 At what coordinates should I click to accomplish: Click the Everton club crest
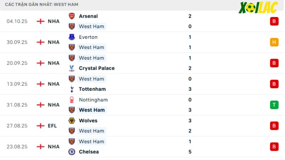tap(72, 37)
